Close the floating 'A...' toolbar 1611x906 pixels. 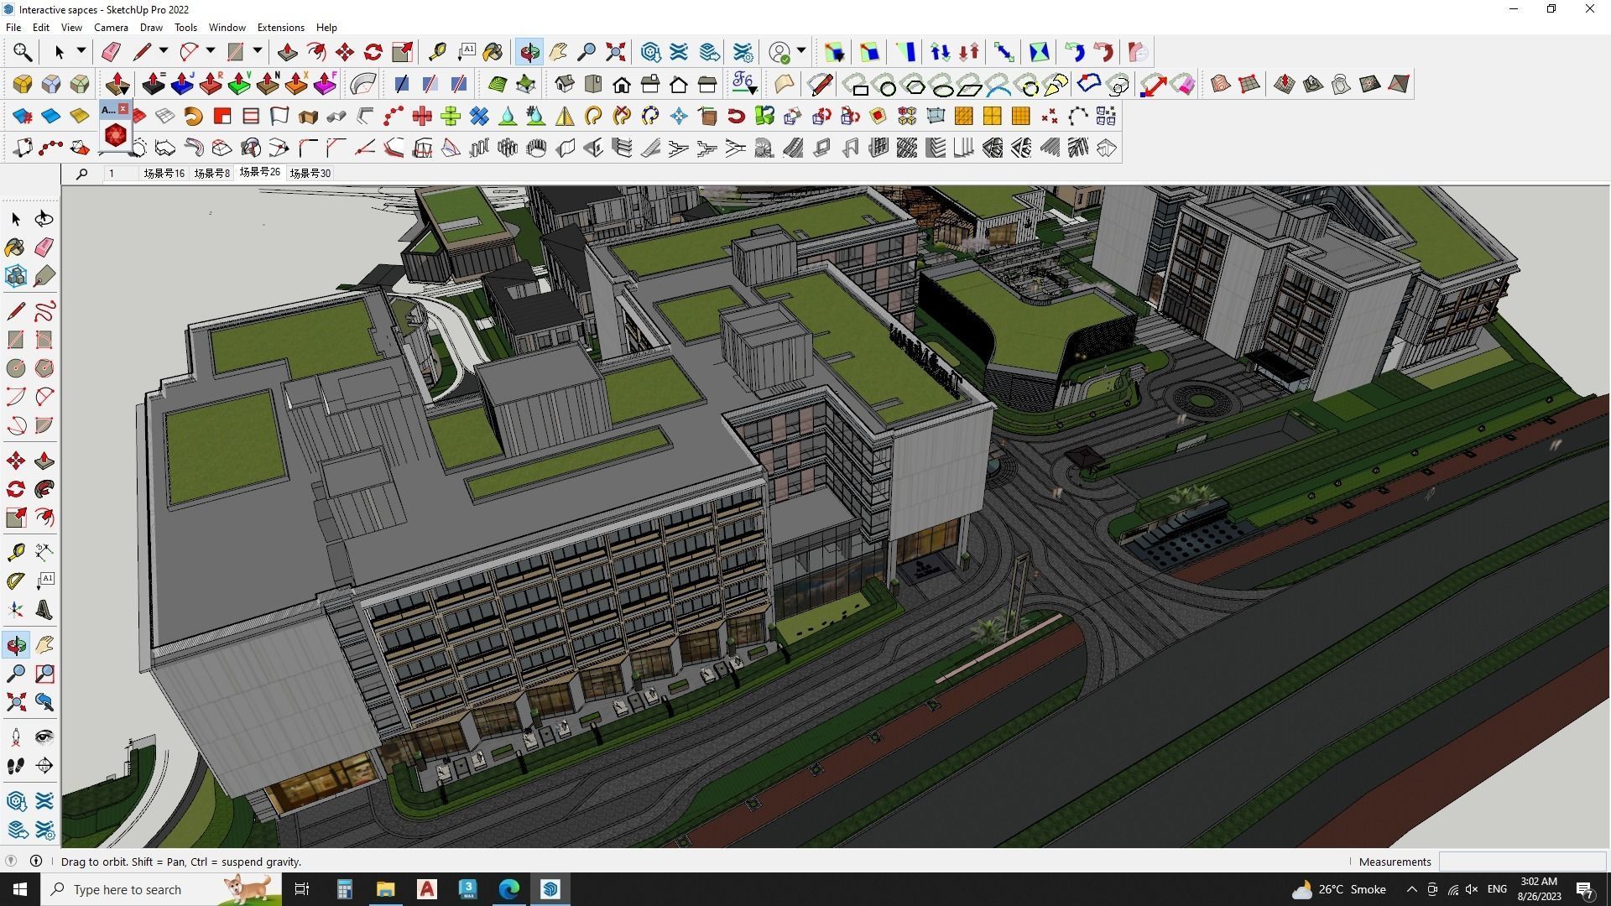pyautogui.click(x=123, y=109)
